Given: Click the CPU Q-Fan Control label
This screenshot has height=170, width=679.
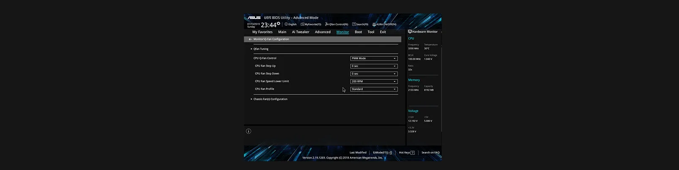Looking at the screenshot, I should pyautogui.click(x=265, y=58).
